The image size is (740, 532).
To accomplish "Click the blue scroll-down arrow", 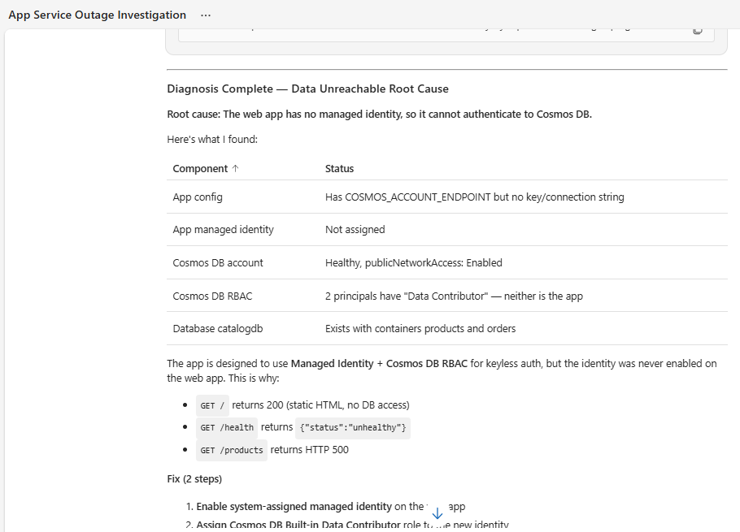I will point(437,513).
